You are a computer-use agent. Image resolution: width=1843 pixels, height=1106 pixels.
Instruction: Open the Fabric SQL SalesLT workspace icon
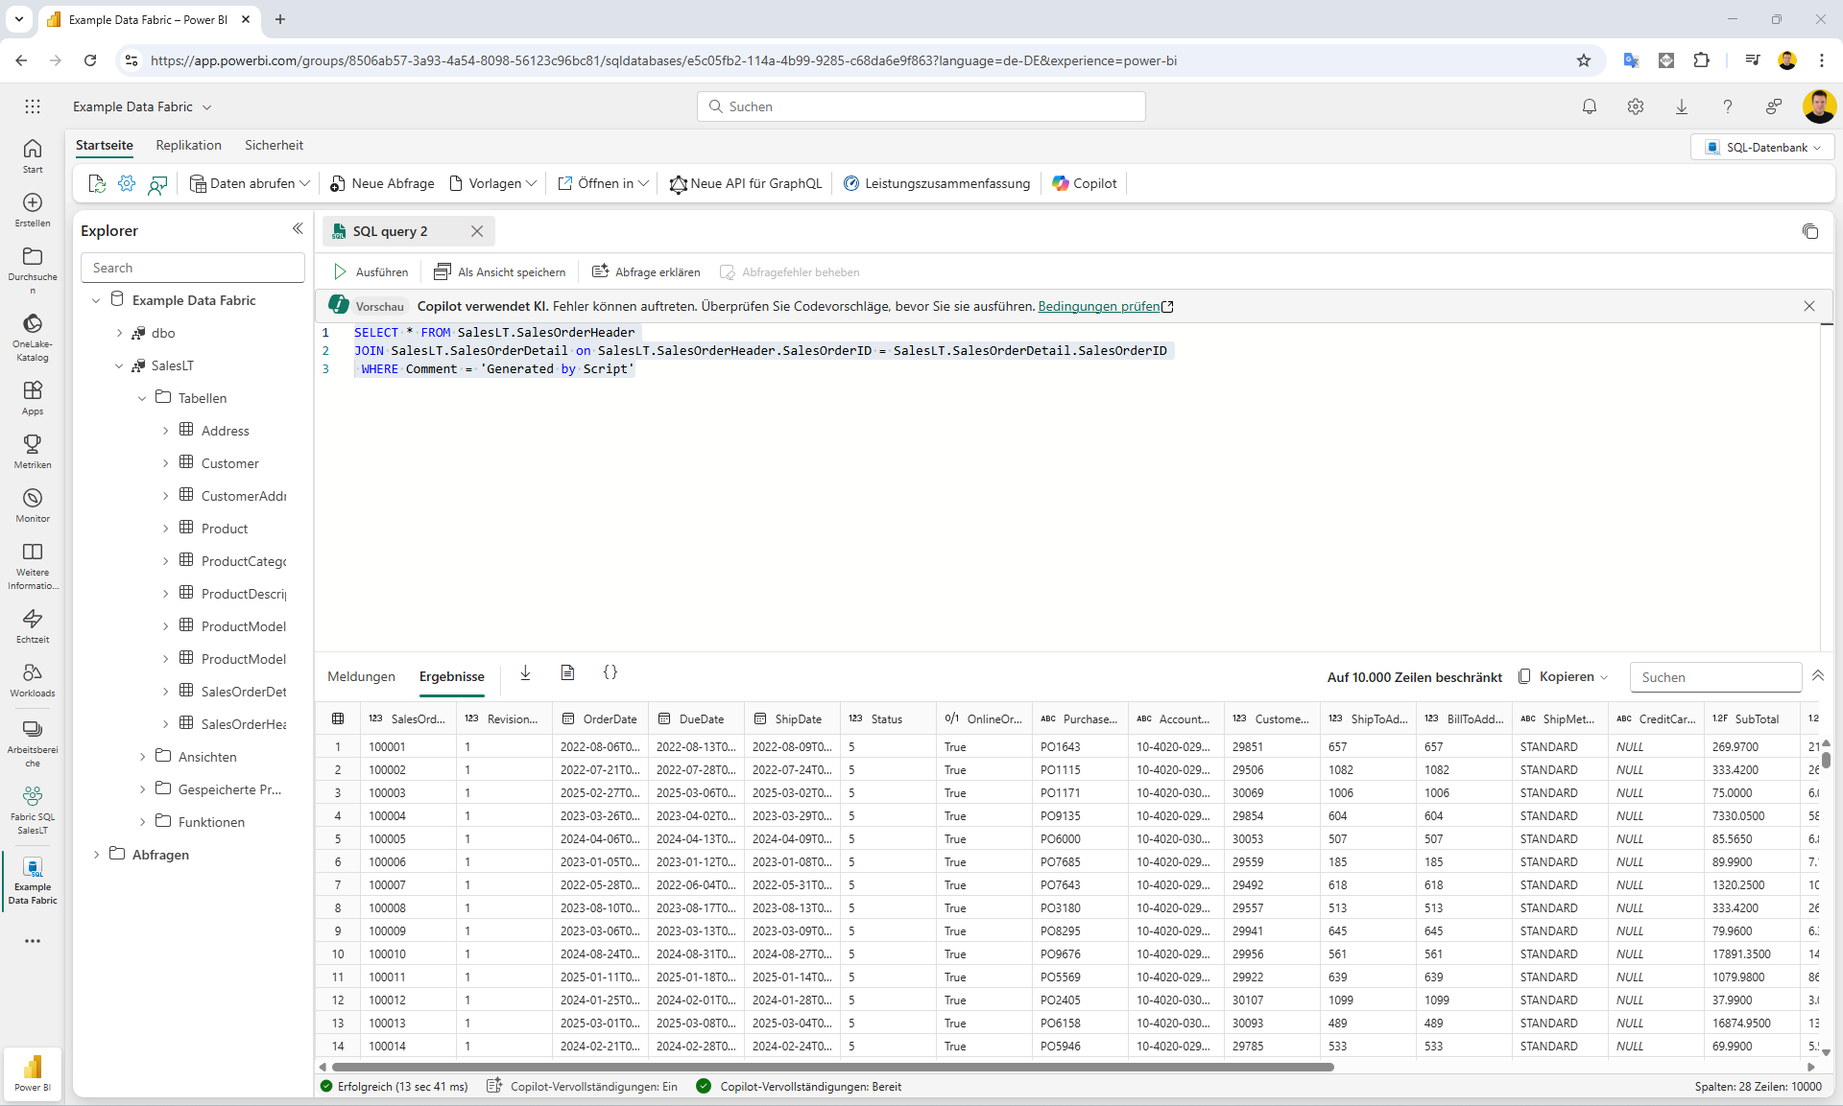33,810
